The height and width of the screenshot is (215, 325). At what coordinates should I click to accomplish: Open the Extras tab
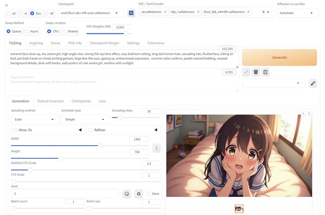(56, 43)
